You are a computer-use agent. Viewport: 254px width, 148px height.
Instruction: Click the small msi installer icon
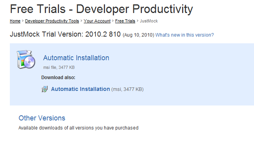[x=44, y=89]
